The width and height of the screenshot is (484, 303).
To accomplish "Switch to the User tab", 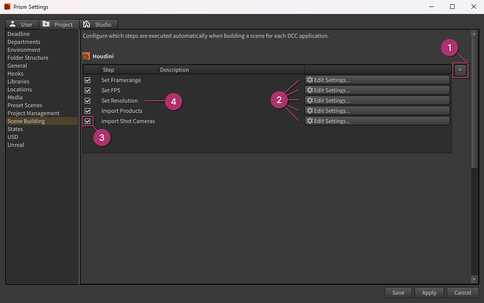I will [x=21, y=24].
